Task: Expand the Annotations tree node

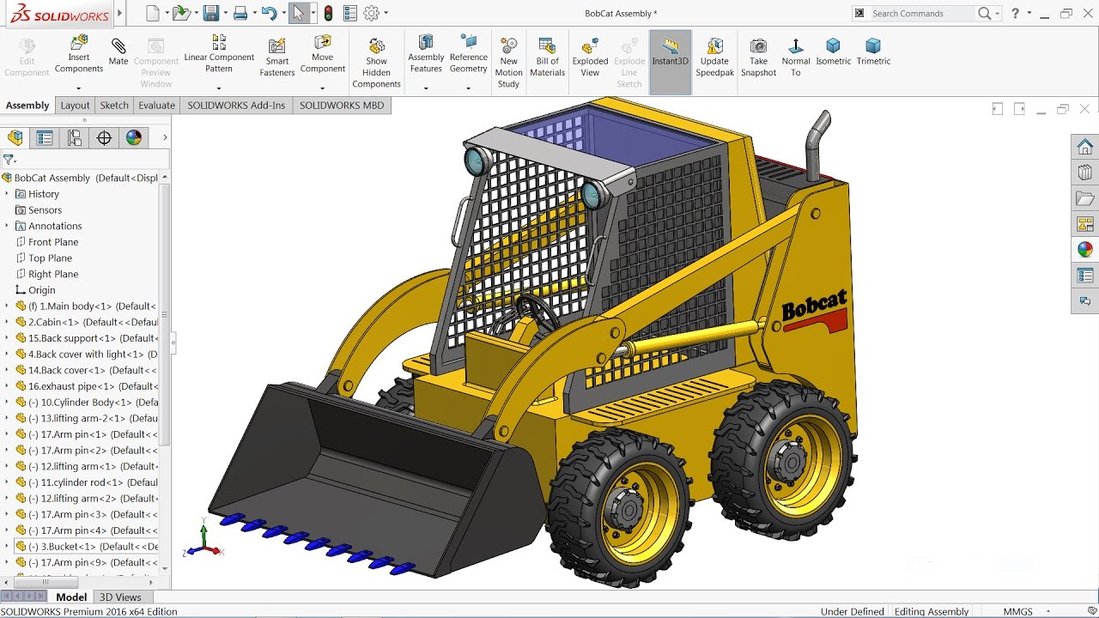Action: tap(7, 226)
